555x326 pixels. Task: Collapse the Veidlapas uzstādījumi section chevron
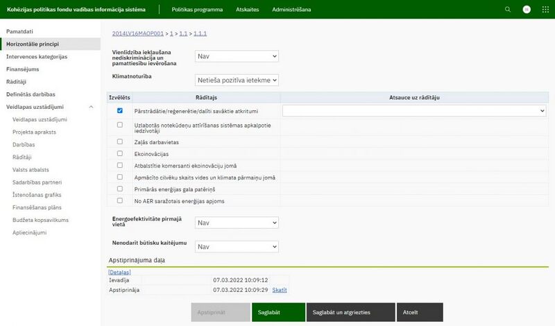click(x=91, y=107)
